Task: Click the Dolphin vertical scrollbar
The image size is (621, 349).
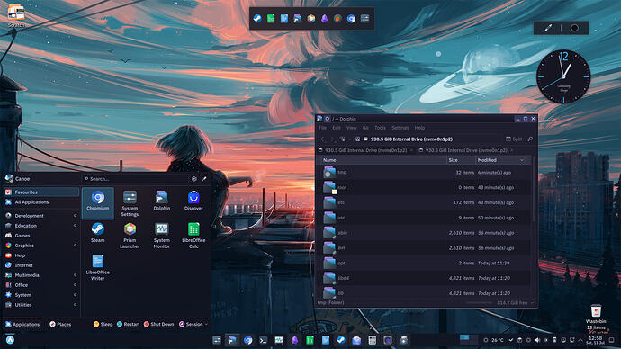Action: click(535, 190)
